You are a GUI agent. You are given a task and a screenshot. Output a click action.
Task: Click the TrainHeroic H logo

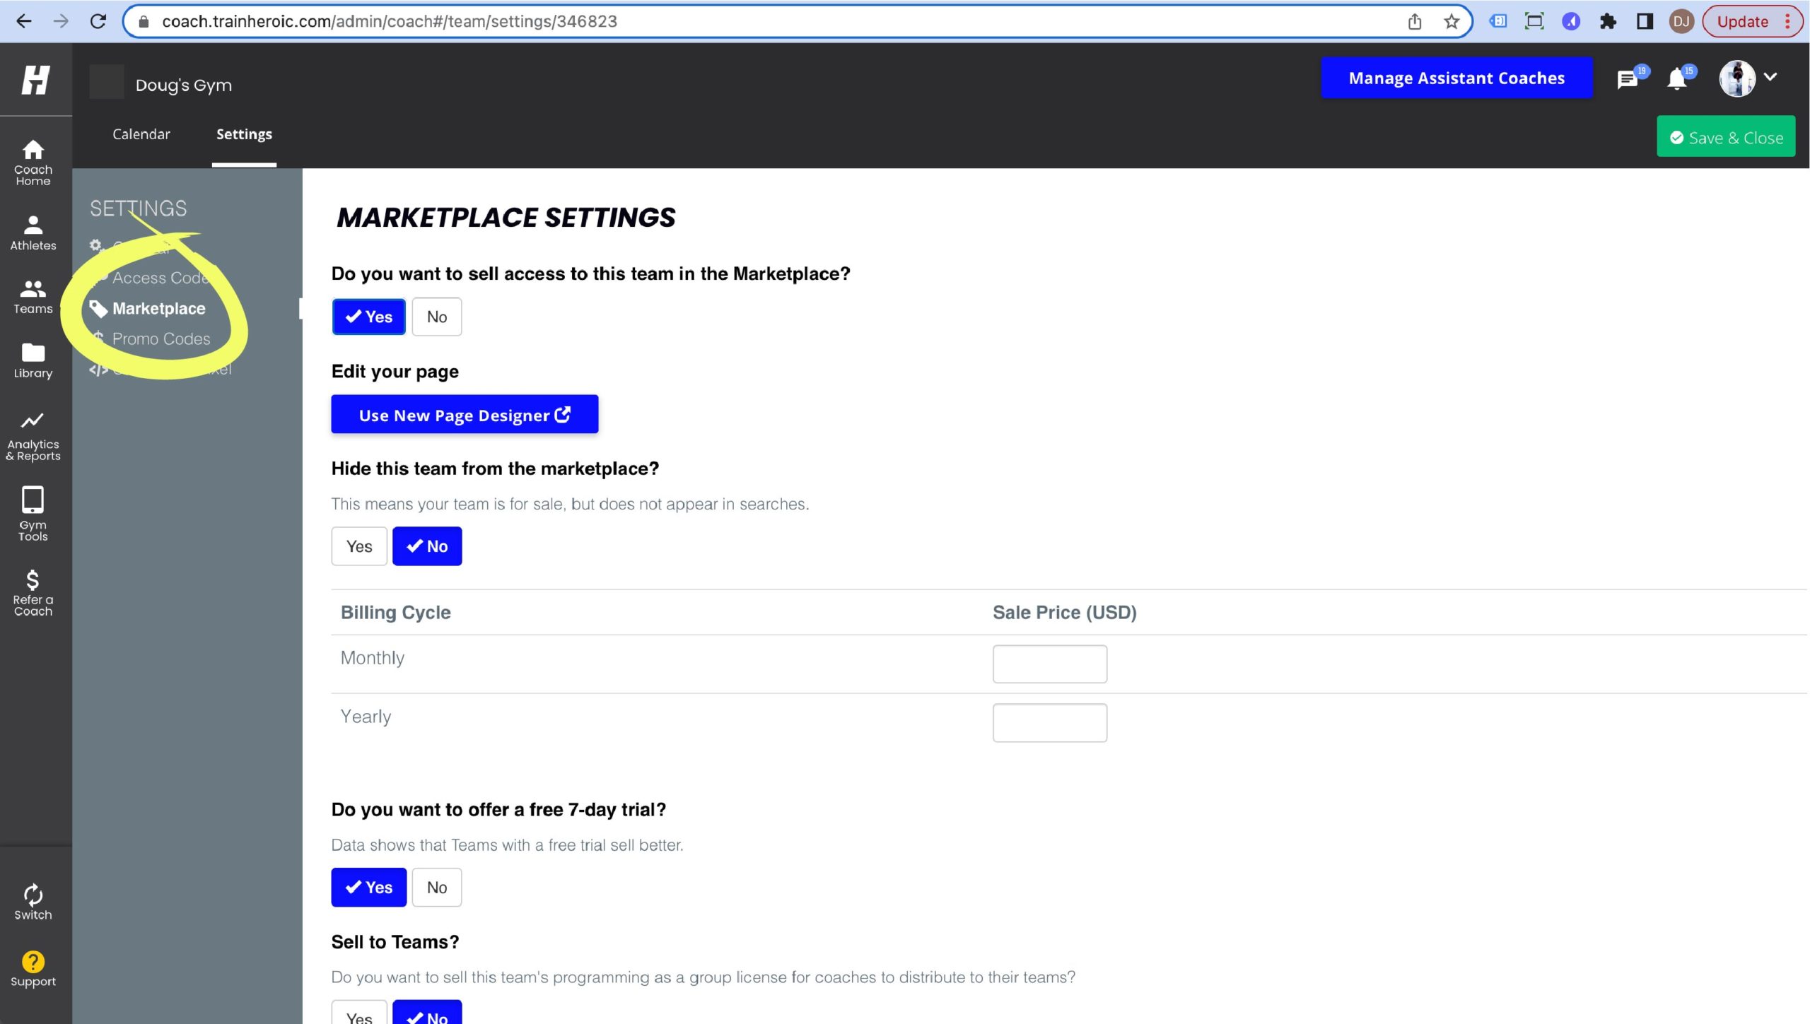[35, 79]
